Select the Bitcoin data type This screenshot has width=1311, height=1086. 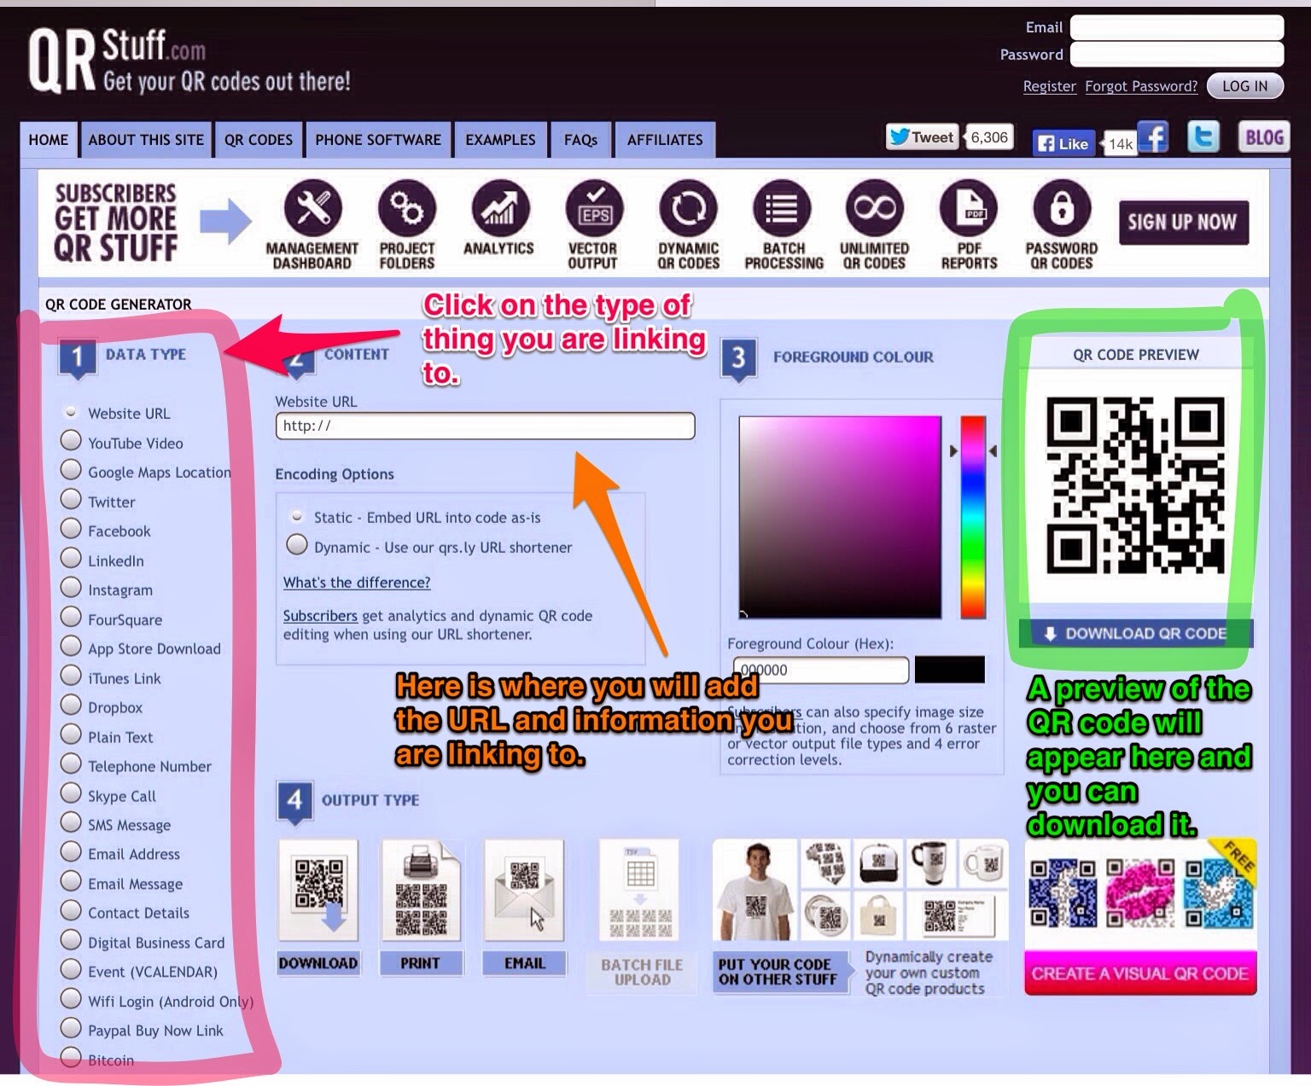pyautogui.click(x=72, y=1058)
